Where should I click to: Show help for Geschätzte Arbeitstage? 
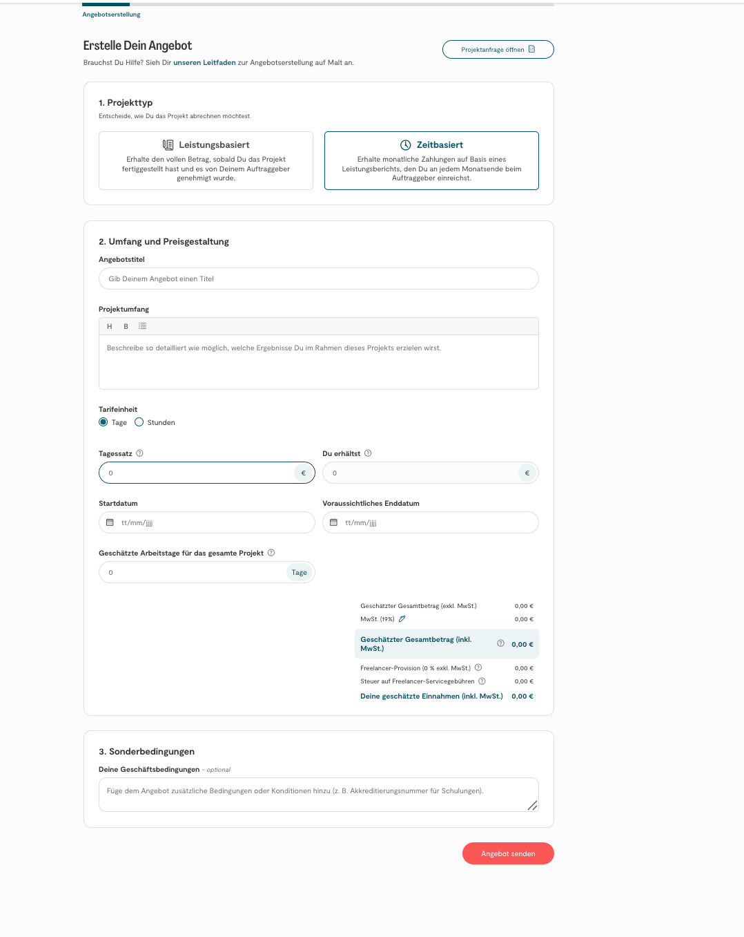(x=271, y=553)
